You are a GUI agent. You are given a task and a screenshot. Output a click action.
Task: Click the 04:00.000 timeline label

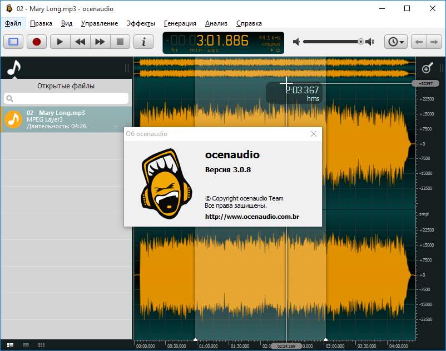click(398, 346)
